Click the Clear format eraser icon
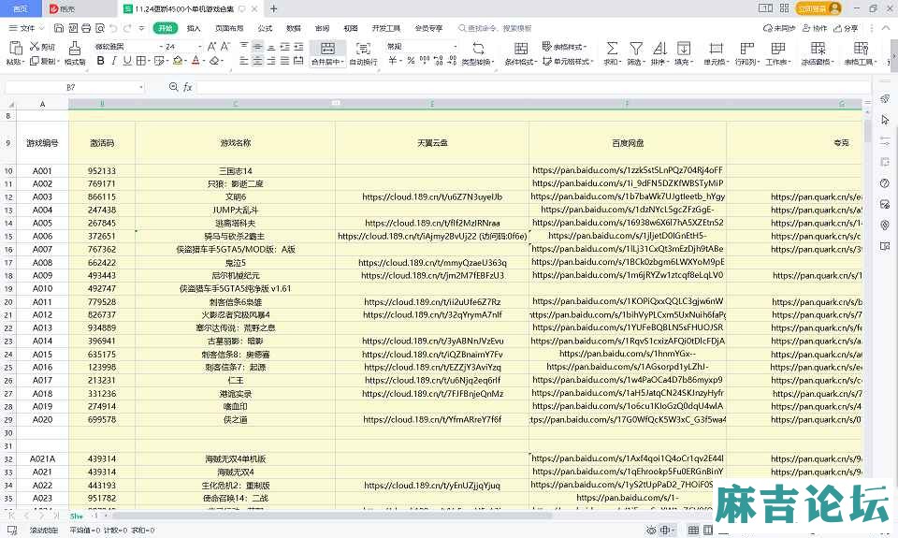 pyautogui.click(x=214, y=61)
